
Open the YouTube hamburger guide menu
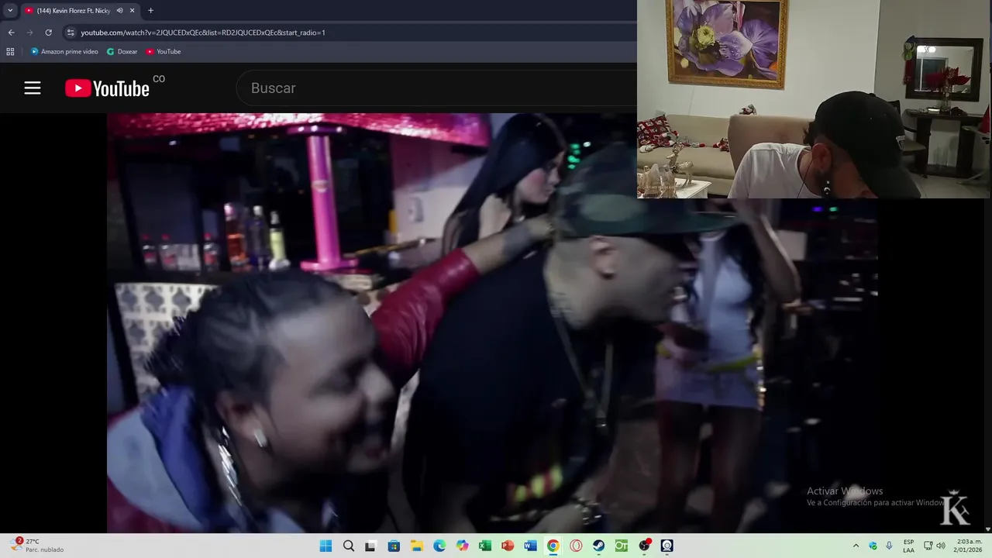(32, 88)
